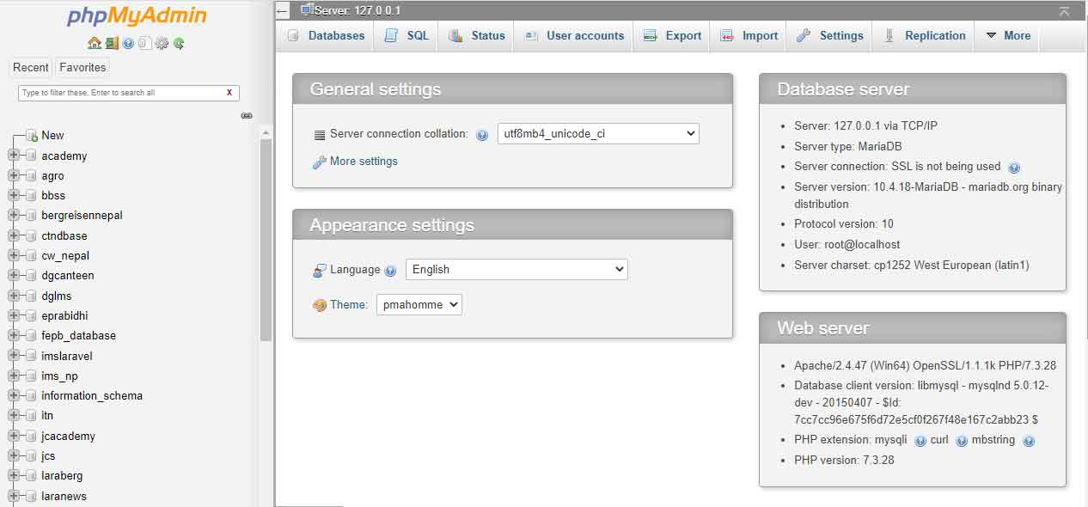The image size is (1088, 507).
Task: Go to the phpMyAdmin Home icon
Action: coord(95,43)
